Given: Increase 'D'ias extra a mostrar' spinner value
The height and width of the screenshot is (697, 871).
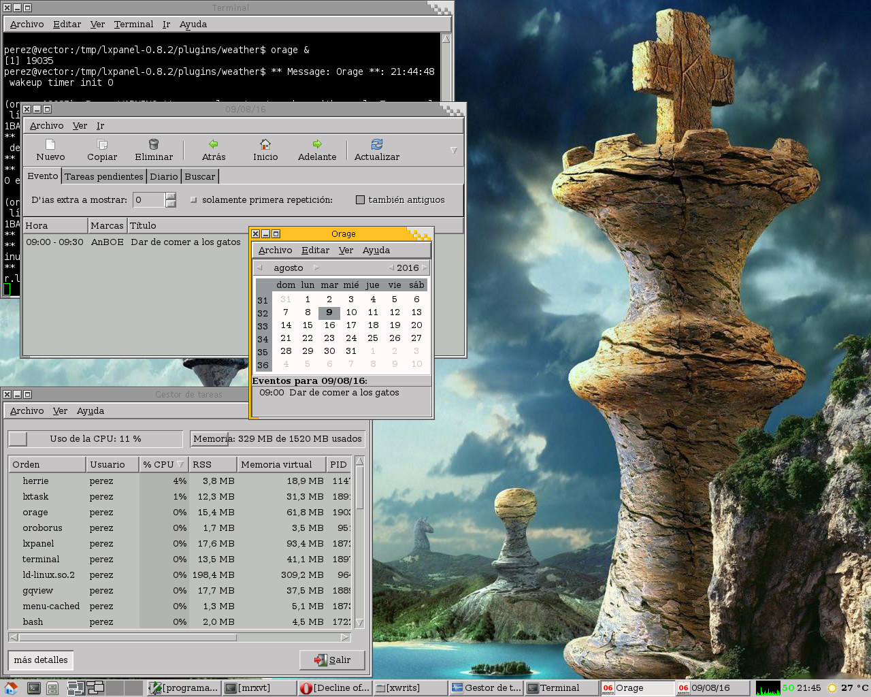Looking at the screenshot, I should [171, 196].
